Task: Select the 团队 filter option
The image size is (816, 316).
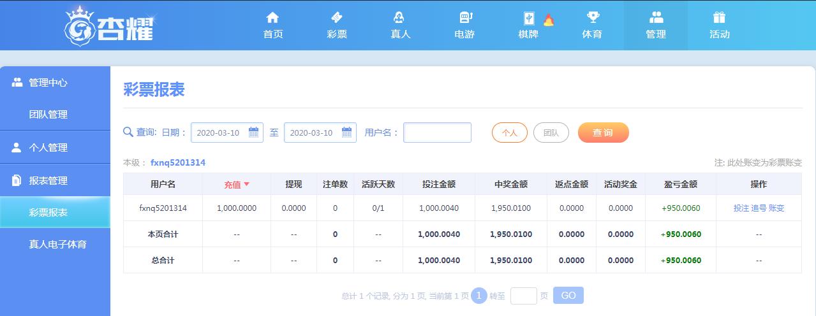Action: click(551, 133)
